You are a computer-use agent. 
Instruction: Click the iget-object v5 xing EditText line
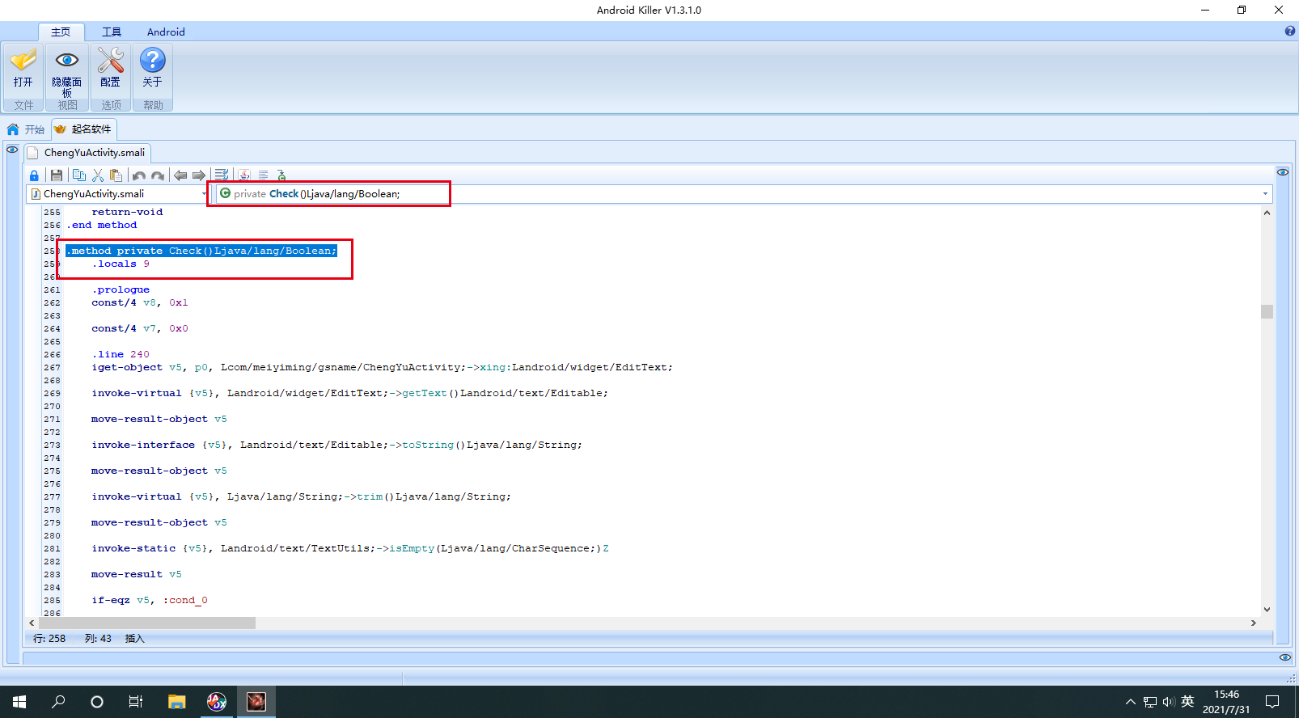(x=382, y=367)
